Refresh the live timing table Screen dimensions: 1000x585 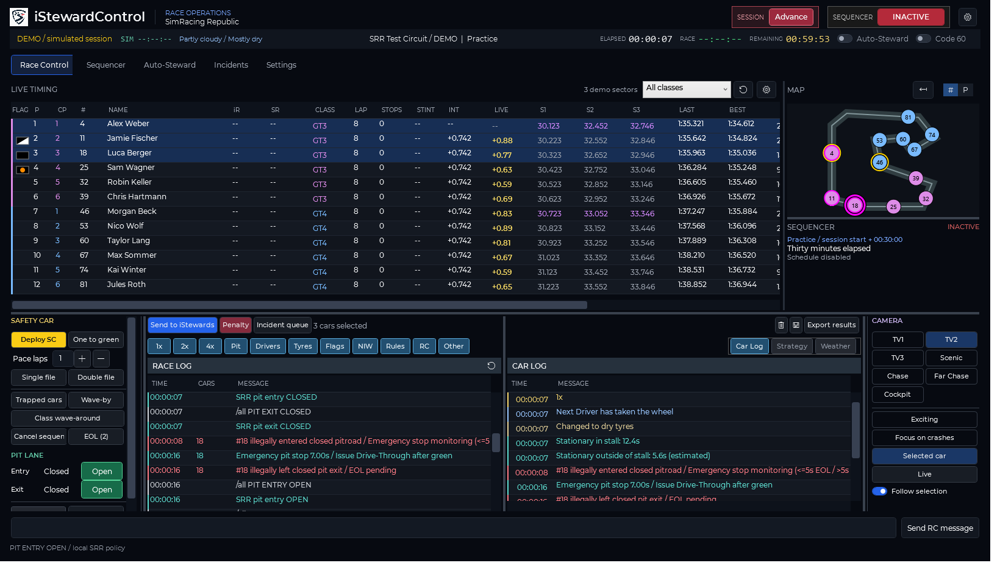point(743,90)
